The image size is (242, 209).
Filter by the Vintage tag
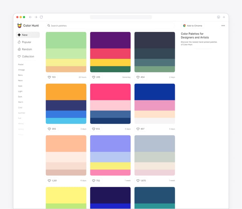point(21,70)
